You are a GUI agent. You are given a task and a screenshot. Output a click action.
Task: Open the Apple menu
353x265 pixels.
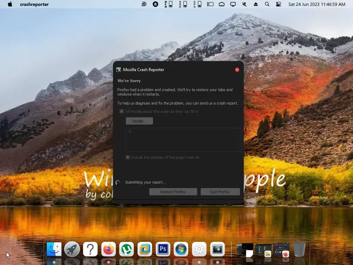[10, 4]
